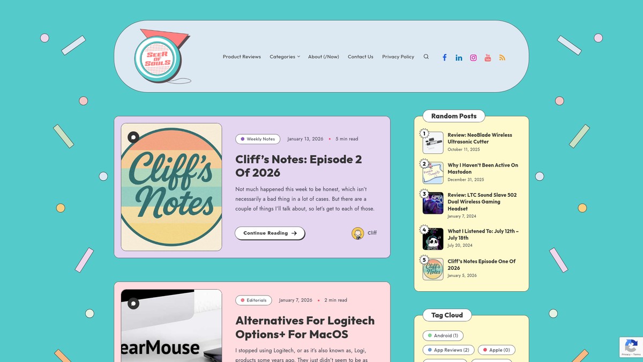The height and width of the screenshot is (362, 643).
Task: Click the reCAPTCHA badge
Action: [x=631, y=347]
